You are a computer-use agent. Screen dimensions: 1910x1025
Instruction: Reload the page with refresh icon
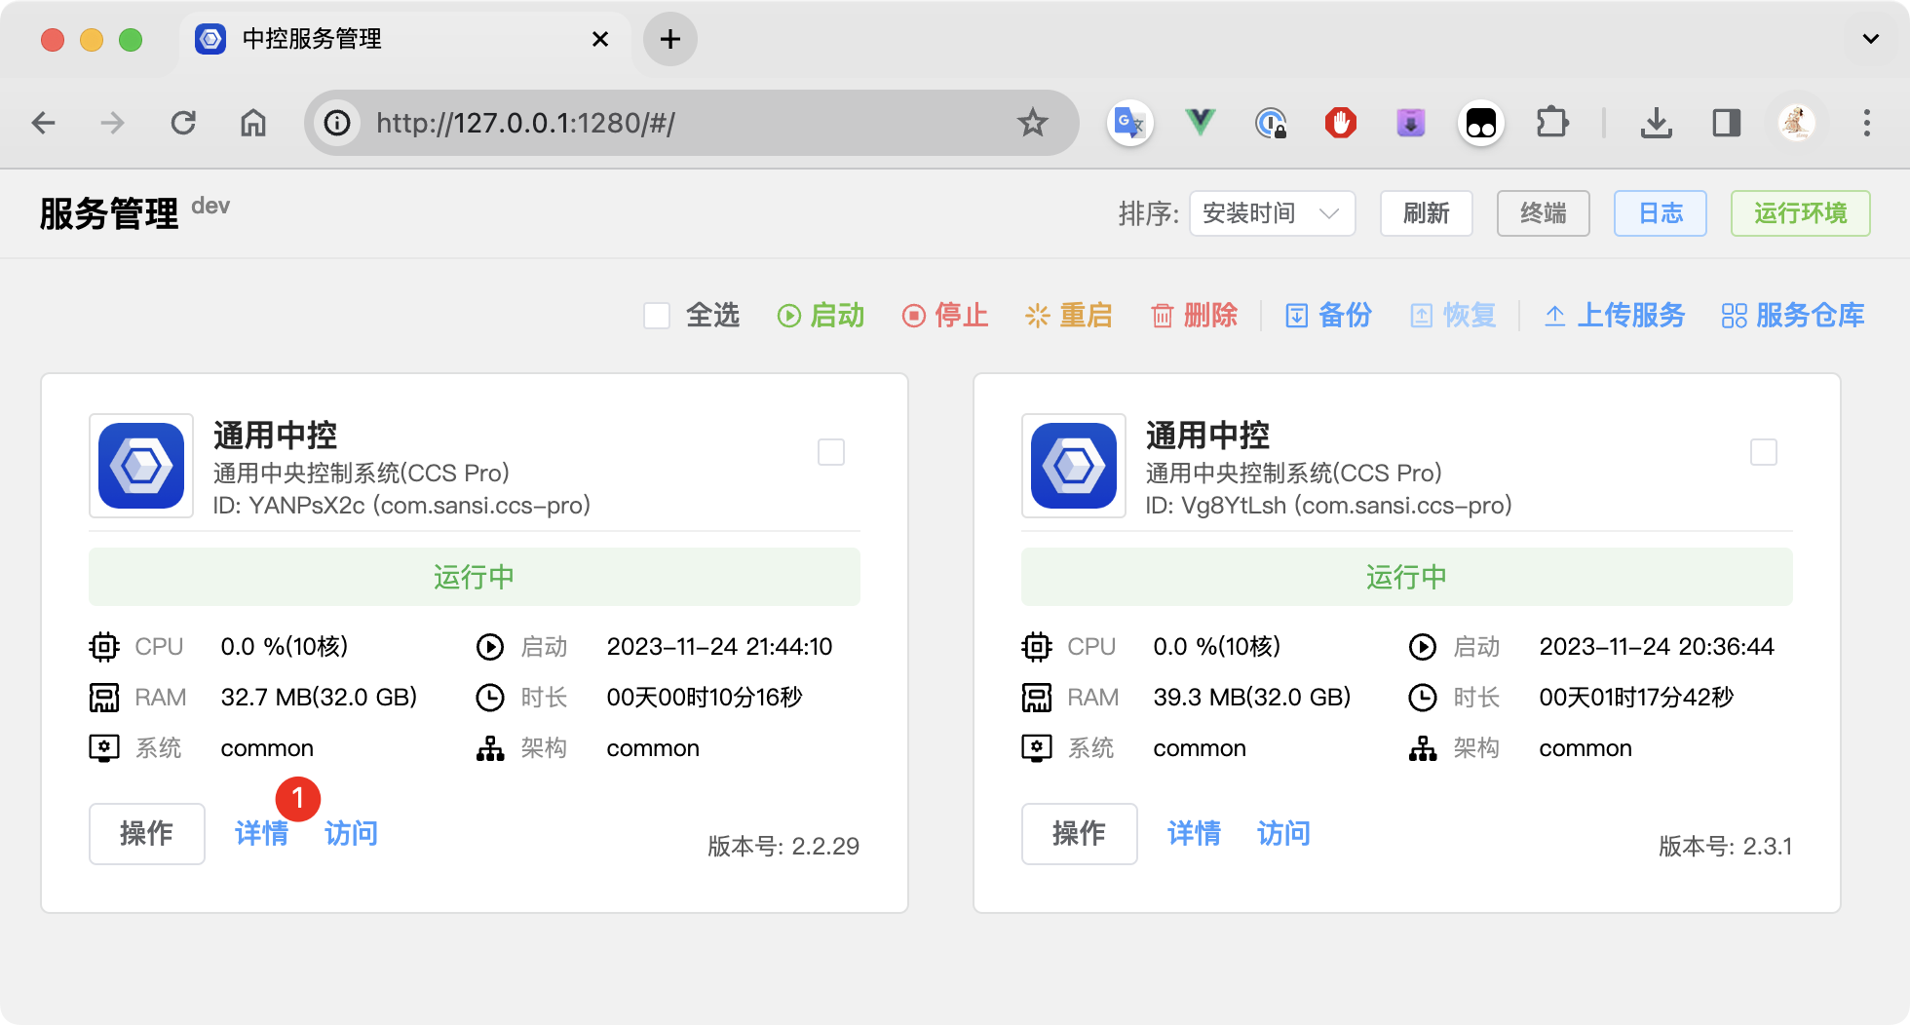(183, 123)
